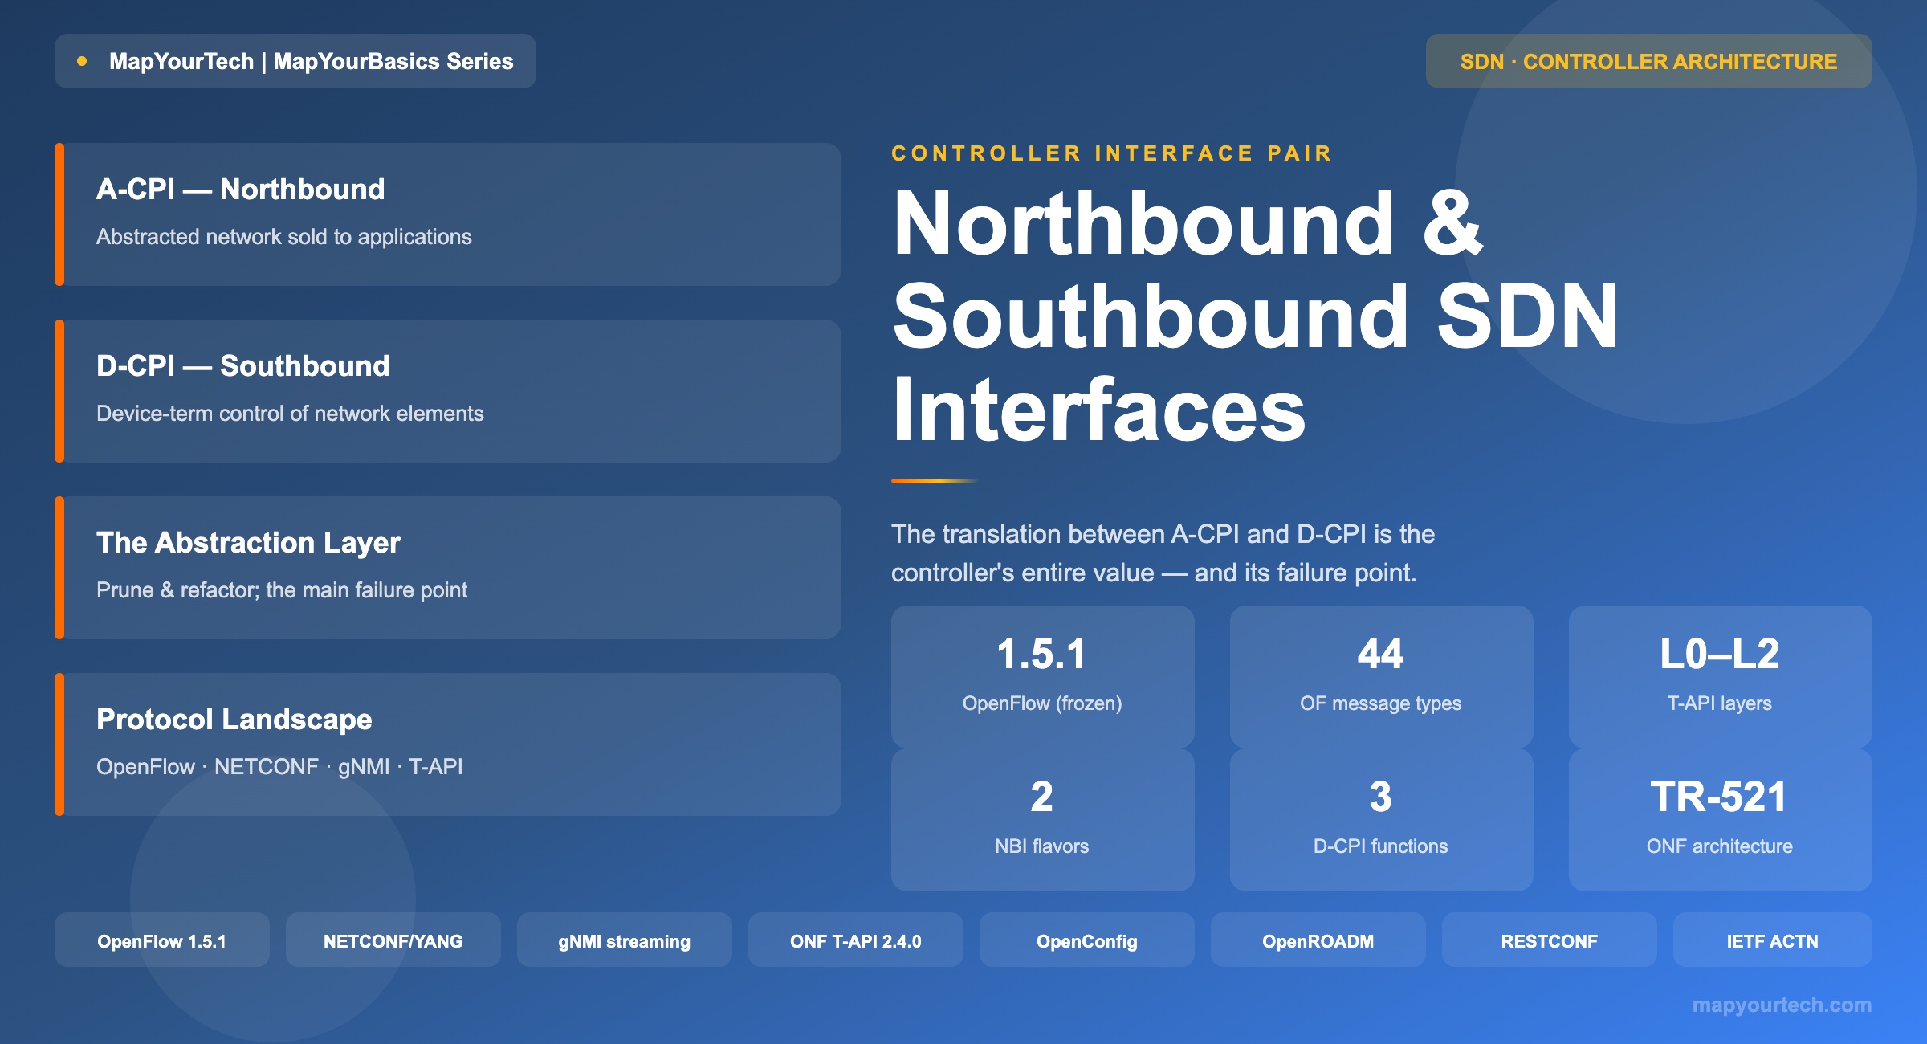This screenshot has height=1044, width=1927.
Task: Click the gNMI streaming chip
Action: pyautogui.click(x=625, y=940)
